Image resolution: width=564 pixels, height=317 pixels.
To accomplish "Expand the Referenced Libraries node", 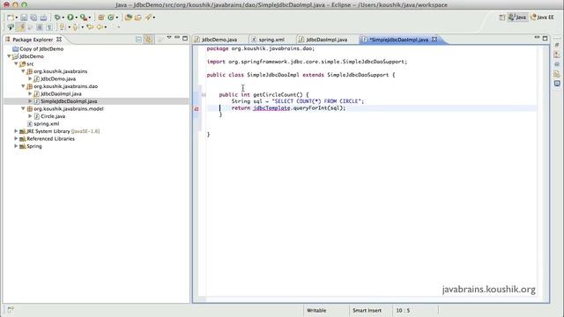I will (16, 139).
